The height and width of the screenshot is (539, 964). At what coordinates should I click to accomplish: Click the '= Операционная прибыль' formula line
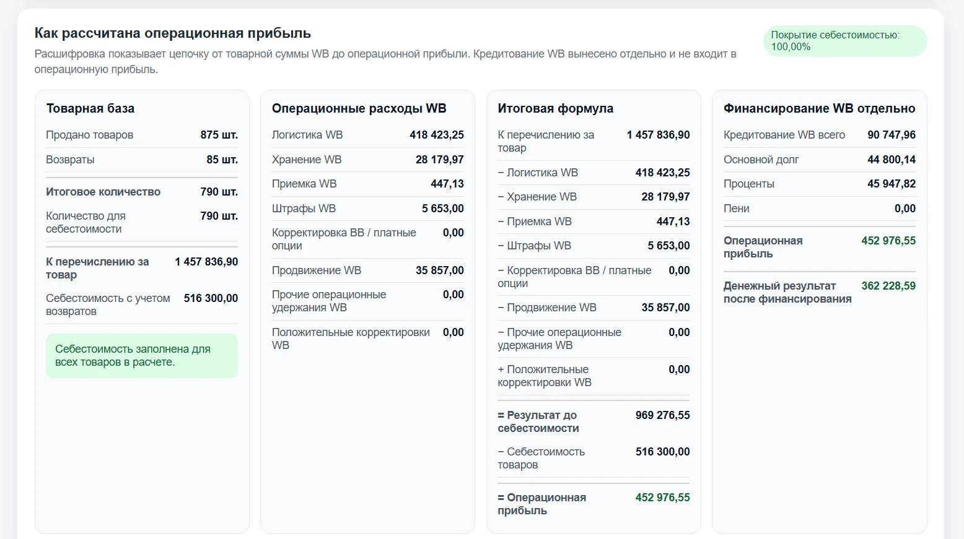point(541,504)
